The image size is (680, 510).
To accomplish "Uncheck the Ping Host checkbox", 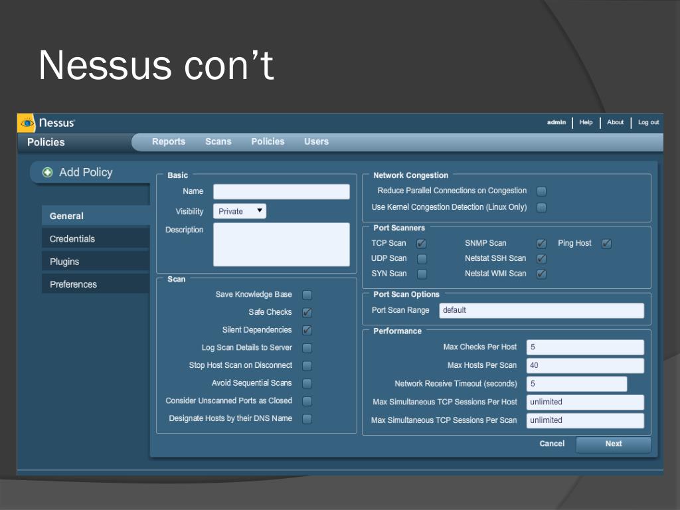I will click(x=607, y=244).
